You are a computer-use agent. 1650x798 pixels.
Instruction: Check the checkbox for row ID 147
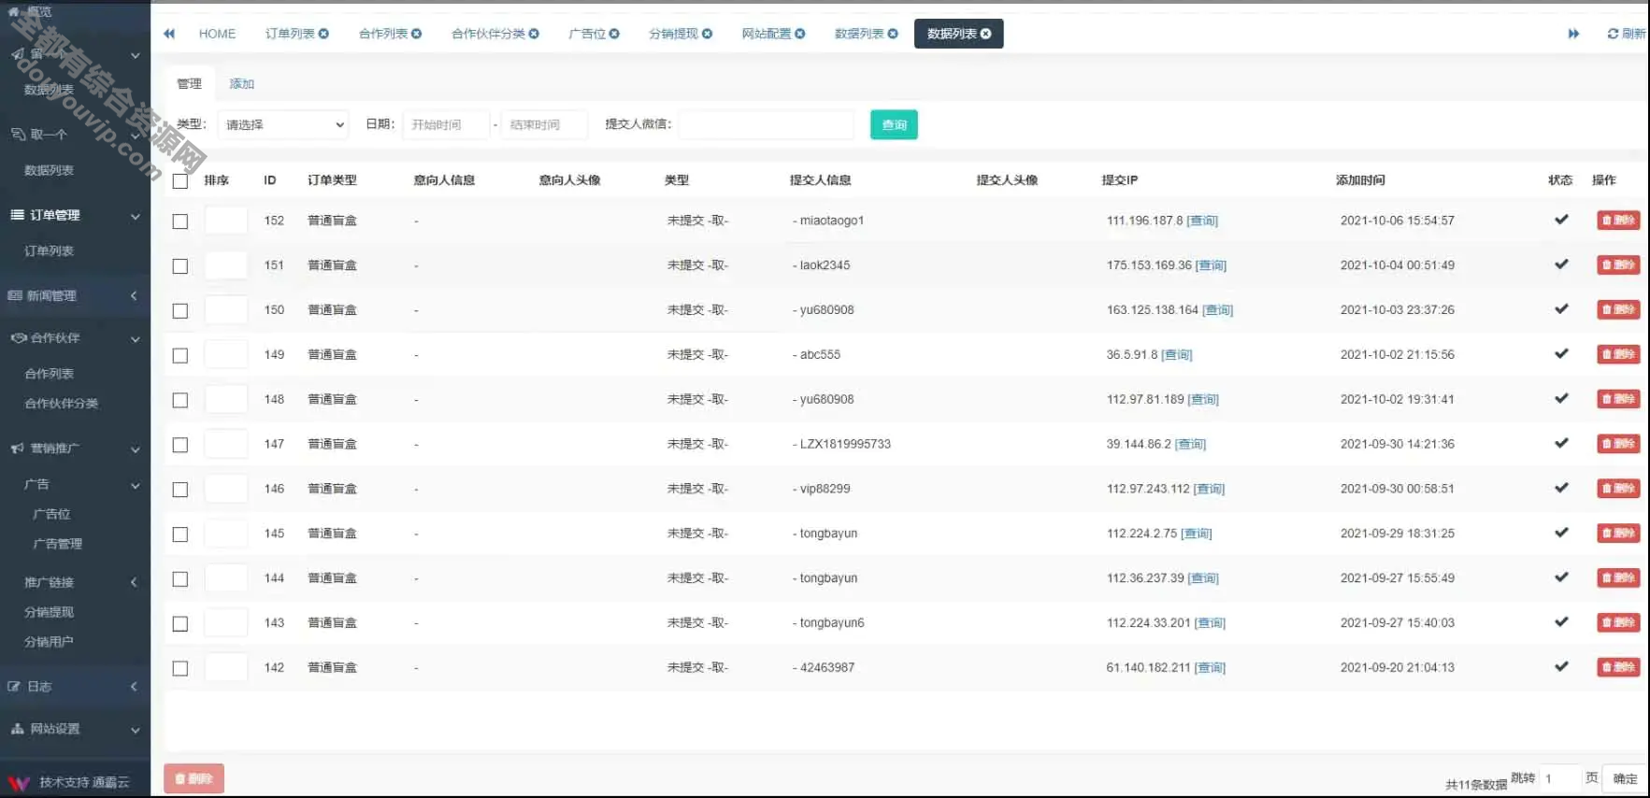pyautogui.click(x=180, y=445)
